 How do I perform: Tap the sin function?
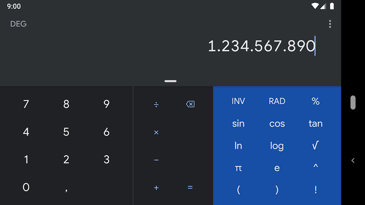(x=238, y=124)
